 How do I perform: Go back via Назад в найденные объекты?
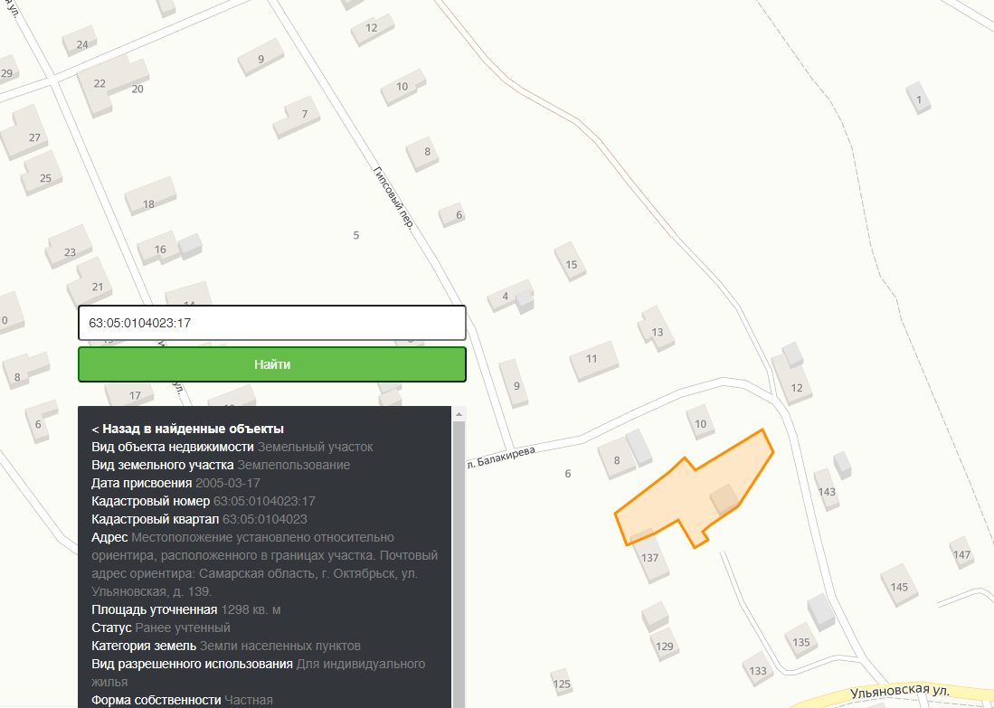[187, 430]
